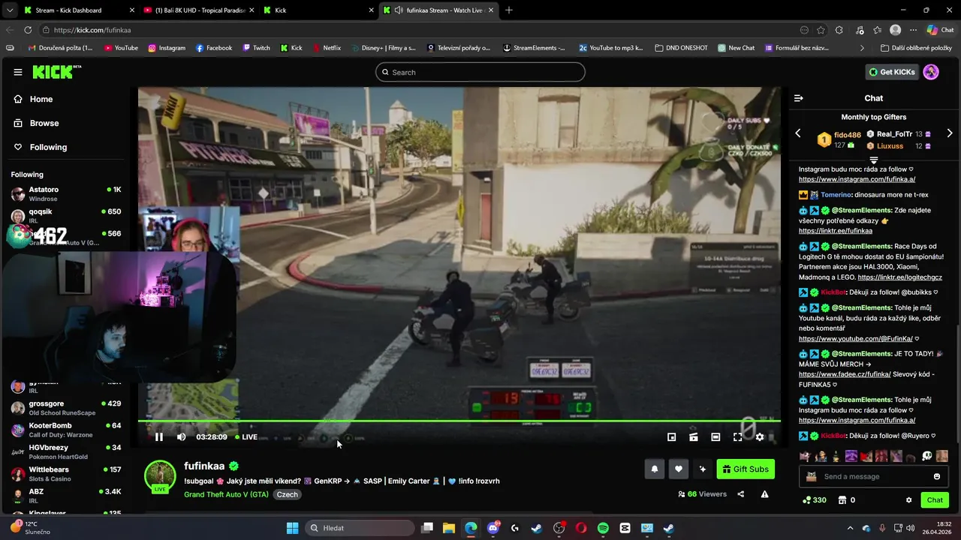Open a new browser tab

(509, 10)
